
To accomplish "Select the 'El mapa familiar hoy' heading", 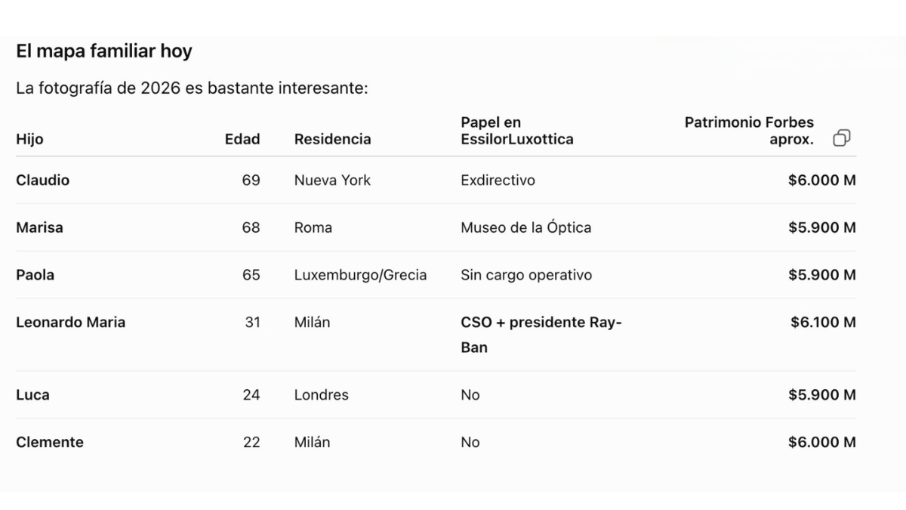I will pos(104,51).
